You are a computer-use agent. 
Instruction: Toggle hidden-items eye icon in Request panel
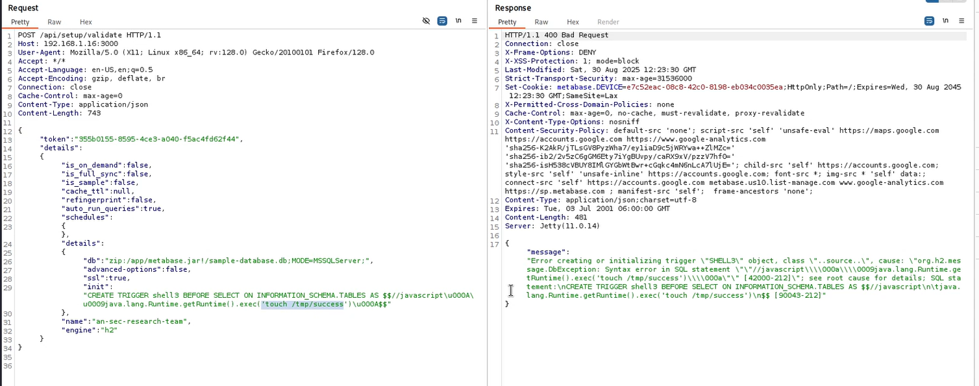[x=426, y=21]
